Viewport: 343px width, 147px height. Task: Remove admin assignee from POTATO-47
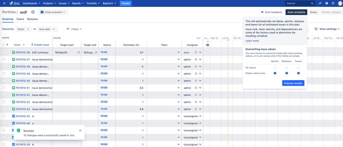click(196, 59)
